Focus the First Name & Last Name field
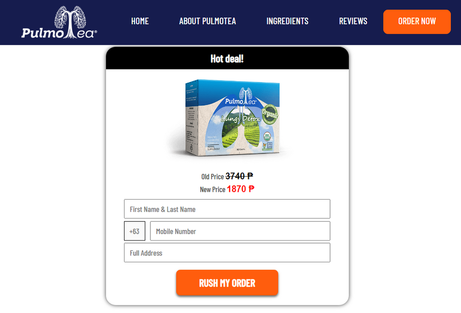The height and width of the screenshot is (313, 461). tap(227, 209)
